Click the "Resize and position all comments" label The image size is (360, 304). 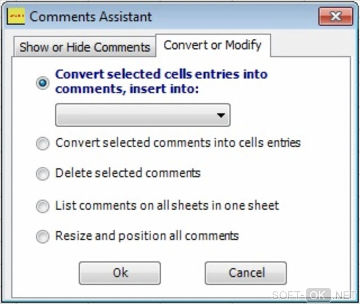[x=147, y=235]
